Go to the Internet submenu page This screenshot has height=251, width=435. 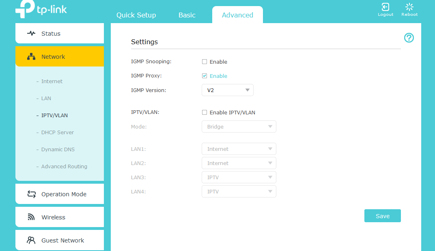[x=52, y=81]
